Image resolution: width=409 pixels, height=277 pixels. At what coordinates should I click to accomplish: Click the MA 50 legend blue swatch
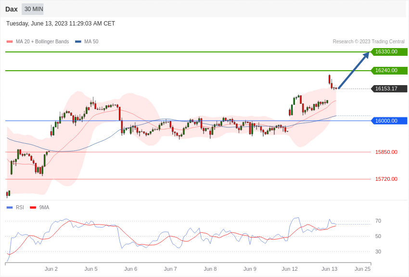pyautogui.click(x=78, y=42)
